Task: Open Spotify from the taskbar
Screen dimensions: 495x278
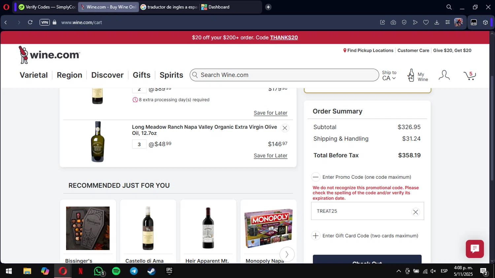Action: coord(116,271)
